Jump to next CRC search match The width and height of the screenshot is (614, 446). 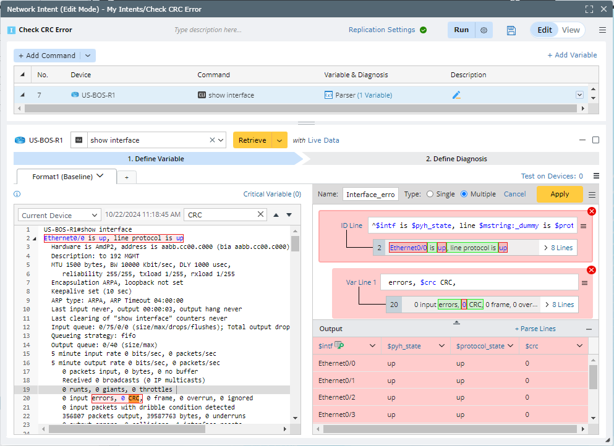(x=289, y=215)
